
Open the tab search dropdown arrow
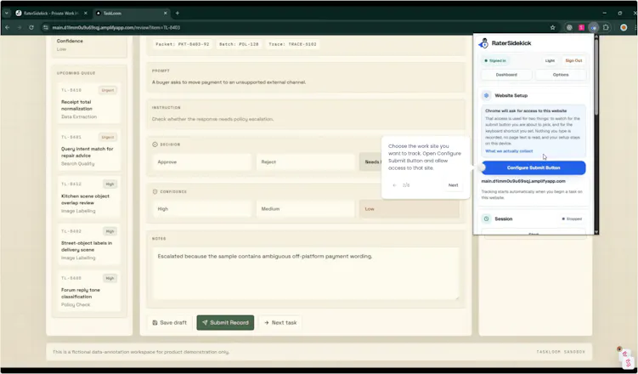pyautogui.click(x=7, y=13)
